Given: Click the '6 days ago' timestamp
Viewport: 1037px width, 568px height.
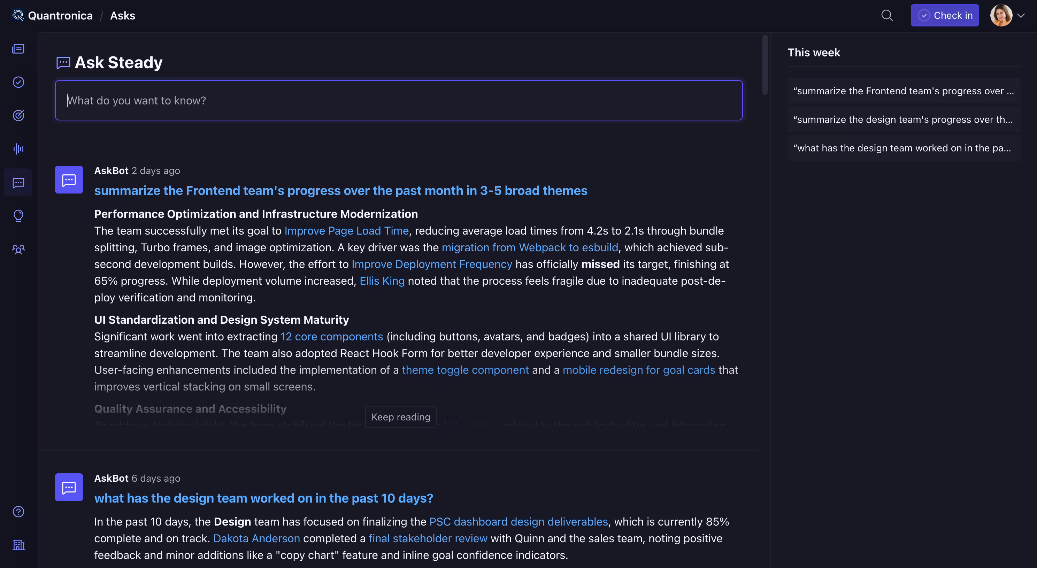Looking at the screenshot, I should [x=156, y=478].
